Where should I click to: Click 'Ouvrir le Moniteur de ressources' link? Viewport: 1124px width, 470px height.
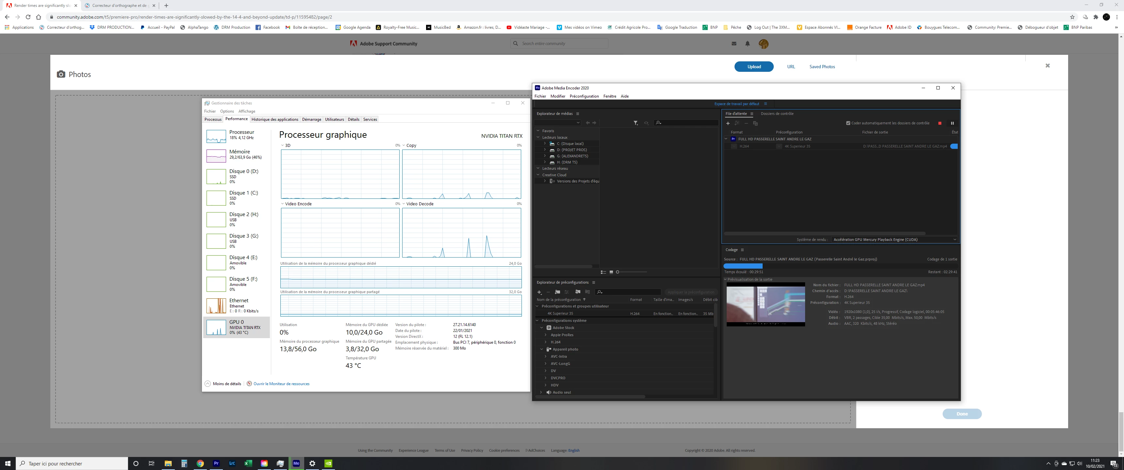coord(281,384)
